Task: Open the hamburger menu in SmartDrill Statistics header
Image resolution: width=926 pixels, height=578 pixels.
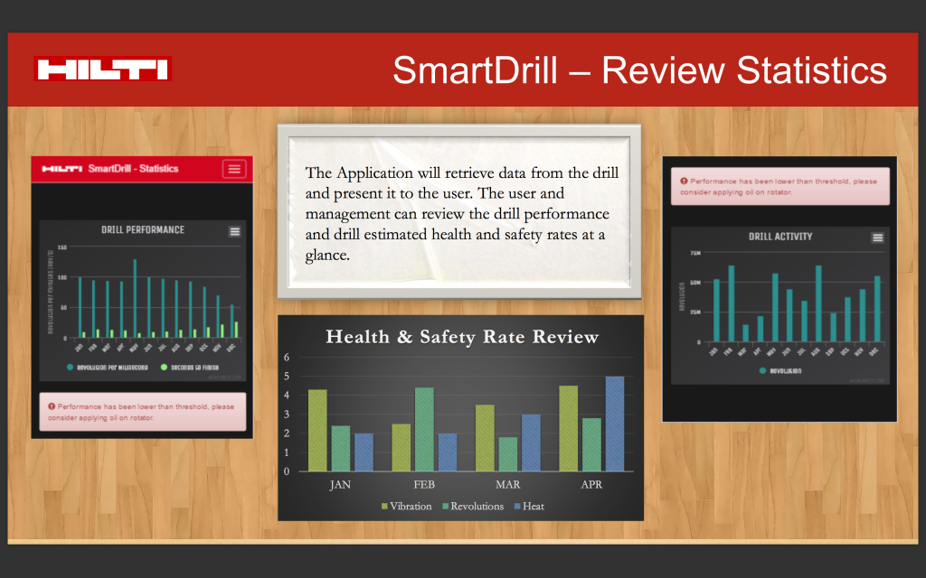Action: click(234, 169)
